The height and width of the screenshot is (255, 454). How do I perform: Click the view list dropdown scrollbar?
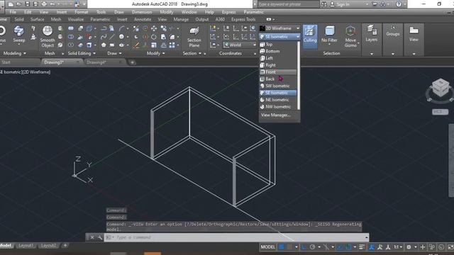(x=299, y=76)
